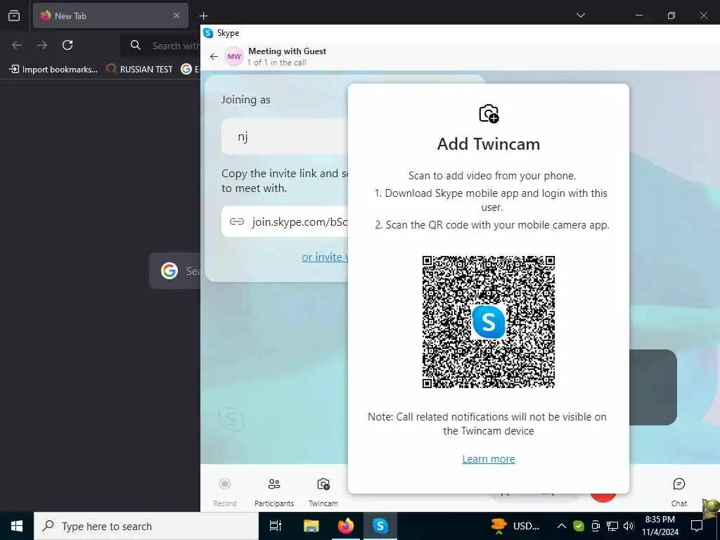Click the network tray icon
Image resolution: width=720 pixels, height=540 pixels.
[x=612, y=526]
